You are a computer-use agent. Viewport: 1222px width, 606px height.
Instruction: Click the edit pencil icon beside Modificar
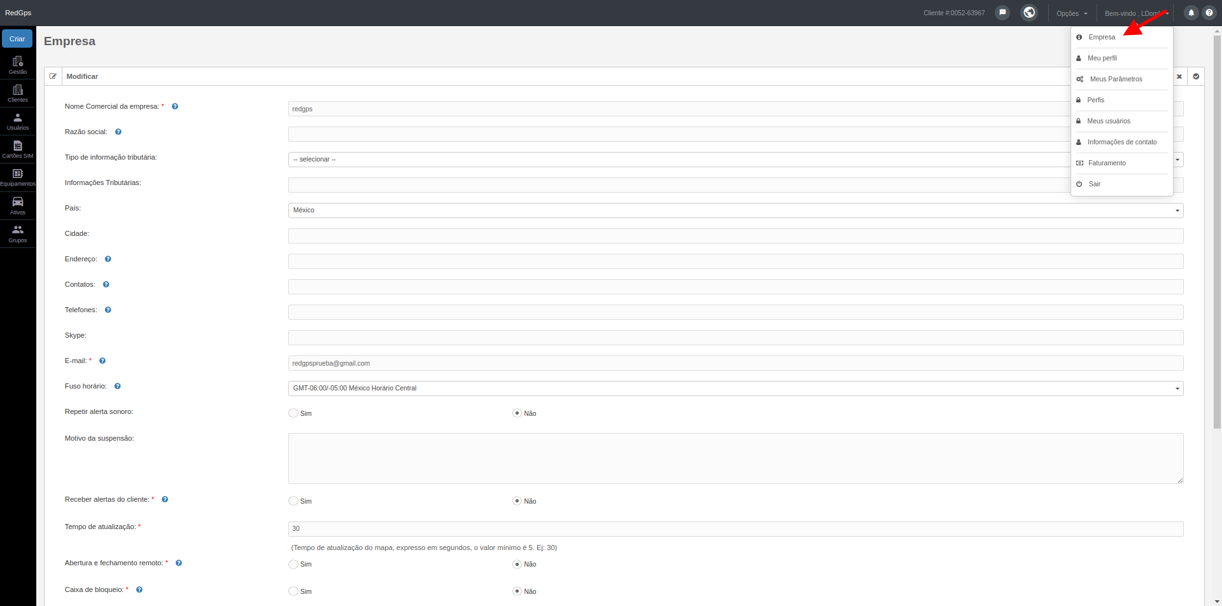tap(53, 76)
